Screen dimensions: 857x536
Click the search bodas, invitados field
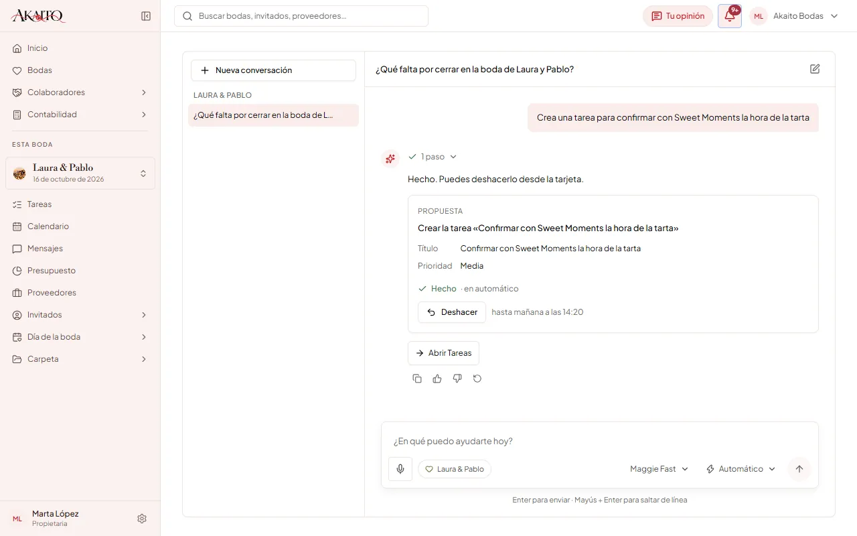(x=301, y=16)
